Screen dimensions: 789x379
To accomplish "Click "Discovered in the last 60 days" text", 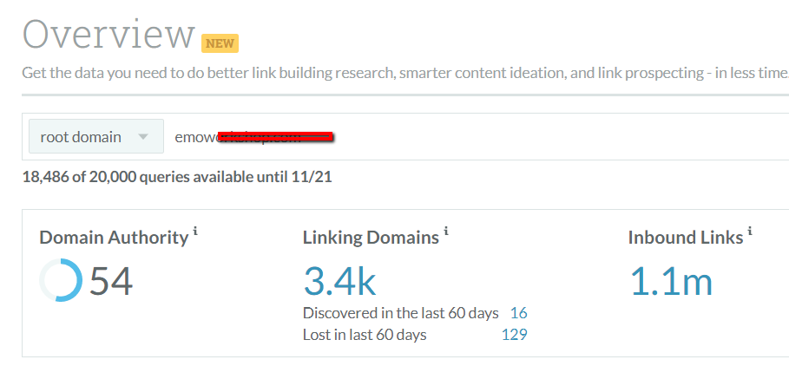I will click(401, 313).
